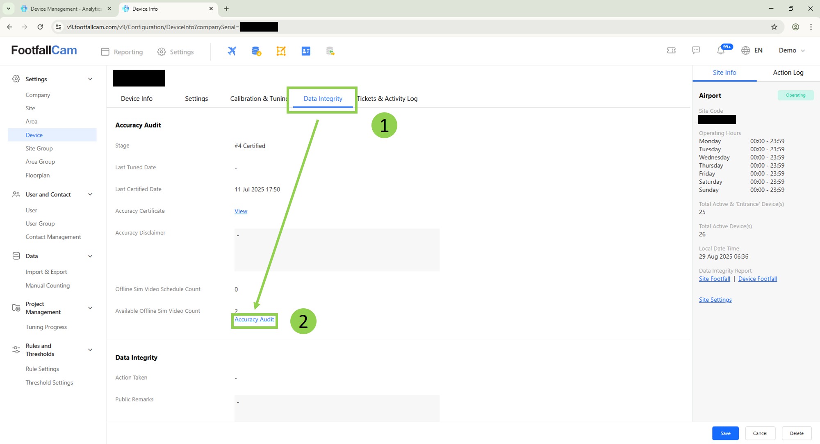Viewport: 820px width, 444px height.
Task: Click the Accuracy Audit link
Action: (254, 319)
